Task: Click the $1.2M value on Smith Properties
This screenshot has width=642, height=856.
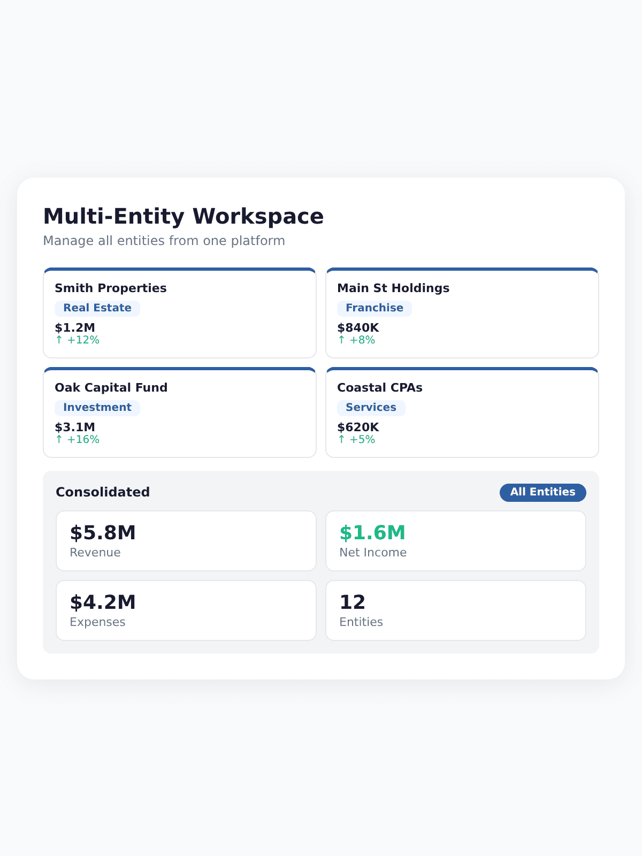Action: [x=75, y=327]
